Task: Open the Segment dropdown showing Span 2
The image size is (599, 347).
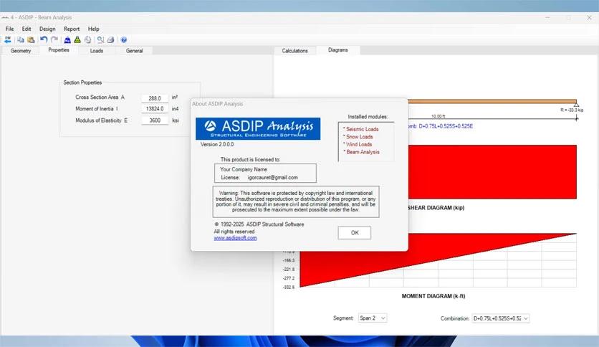Action: (x=372, y=318)
